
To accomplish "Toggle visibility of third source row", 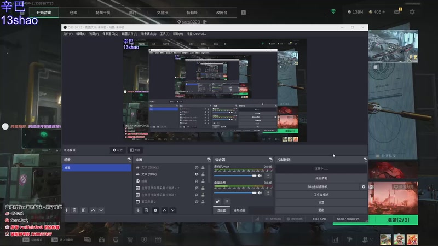I will (197, 181).
